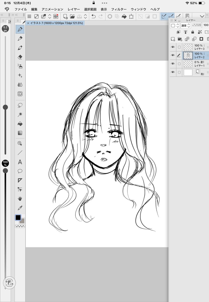
Task: Open the レイヤー menu in menu bar
Action: click(74, 9)
